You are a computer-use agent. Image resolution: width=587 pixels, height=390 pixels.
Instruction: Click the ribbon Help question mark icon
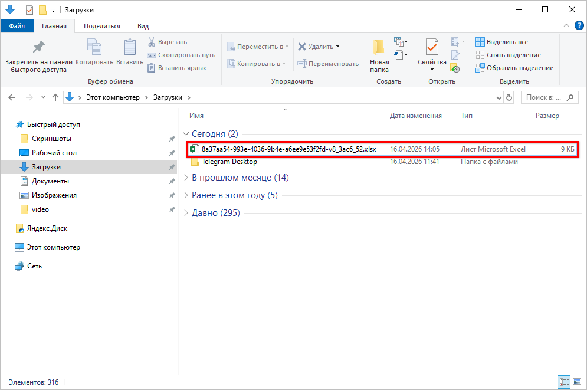pyautogui.click(x=578, y=27)
